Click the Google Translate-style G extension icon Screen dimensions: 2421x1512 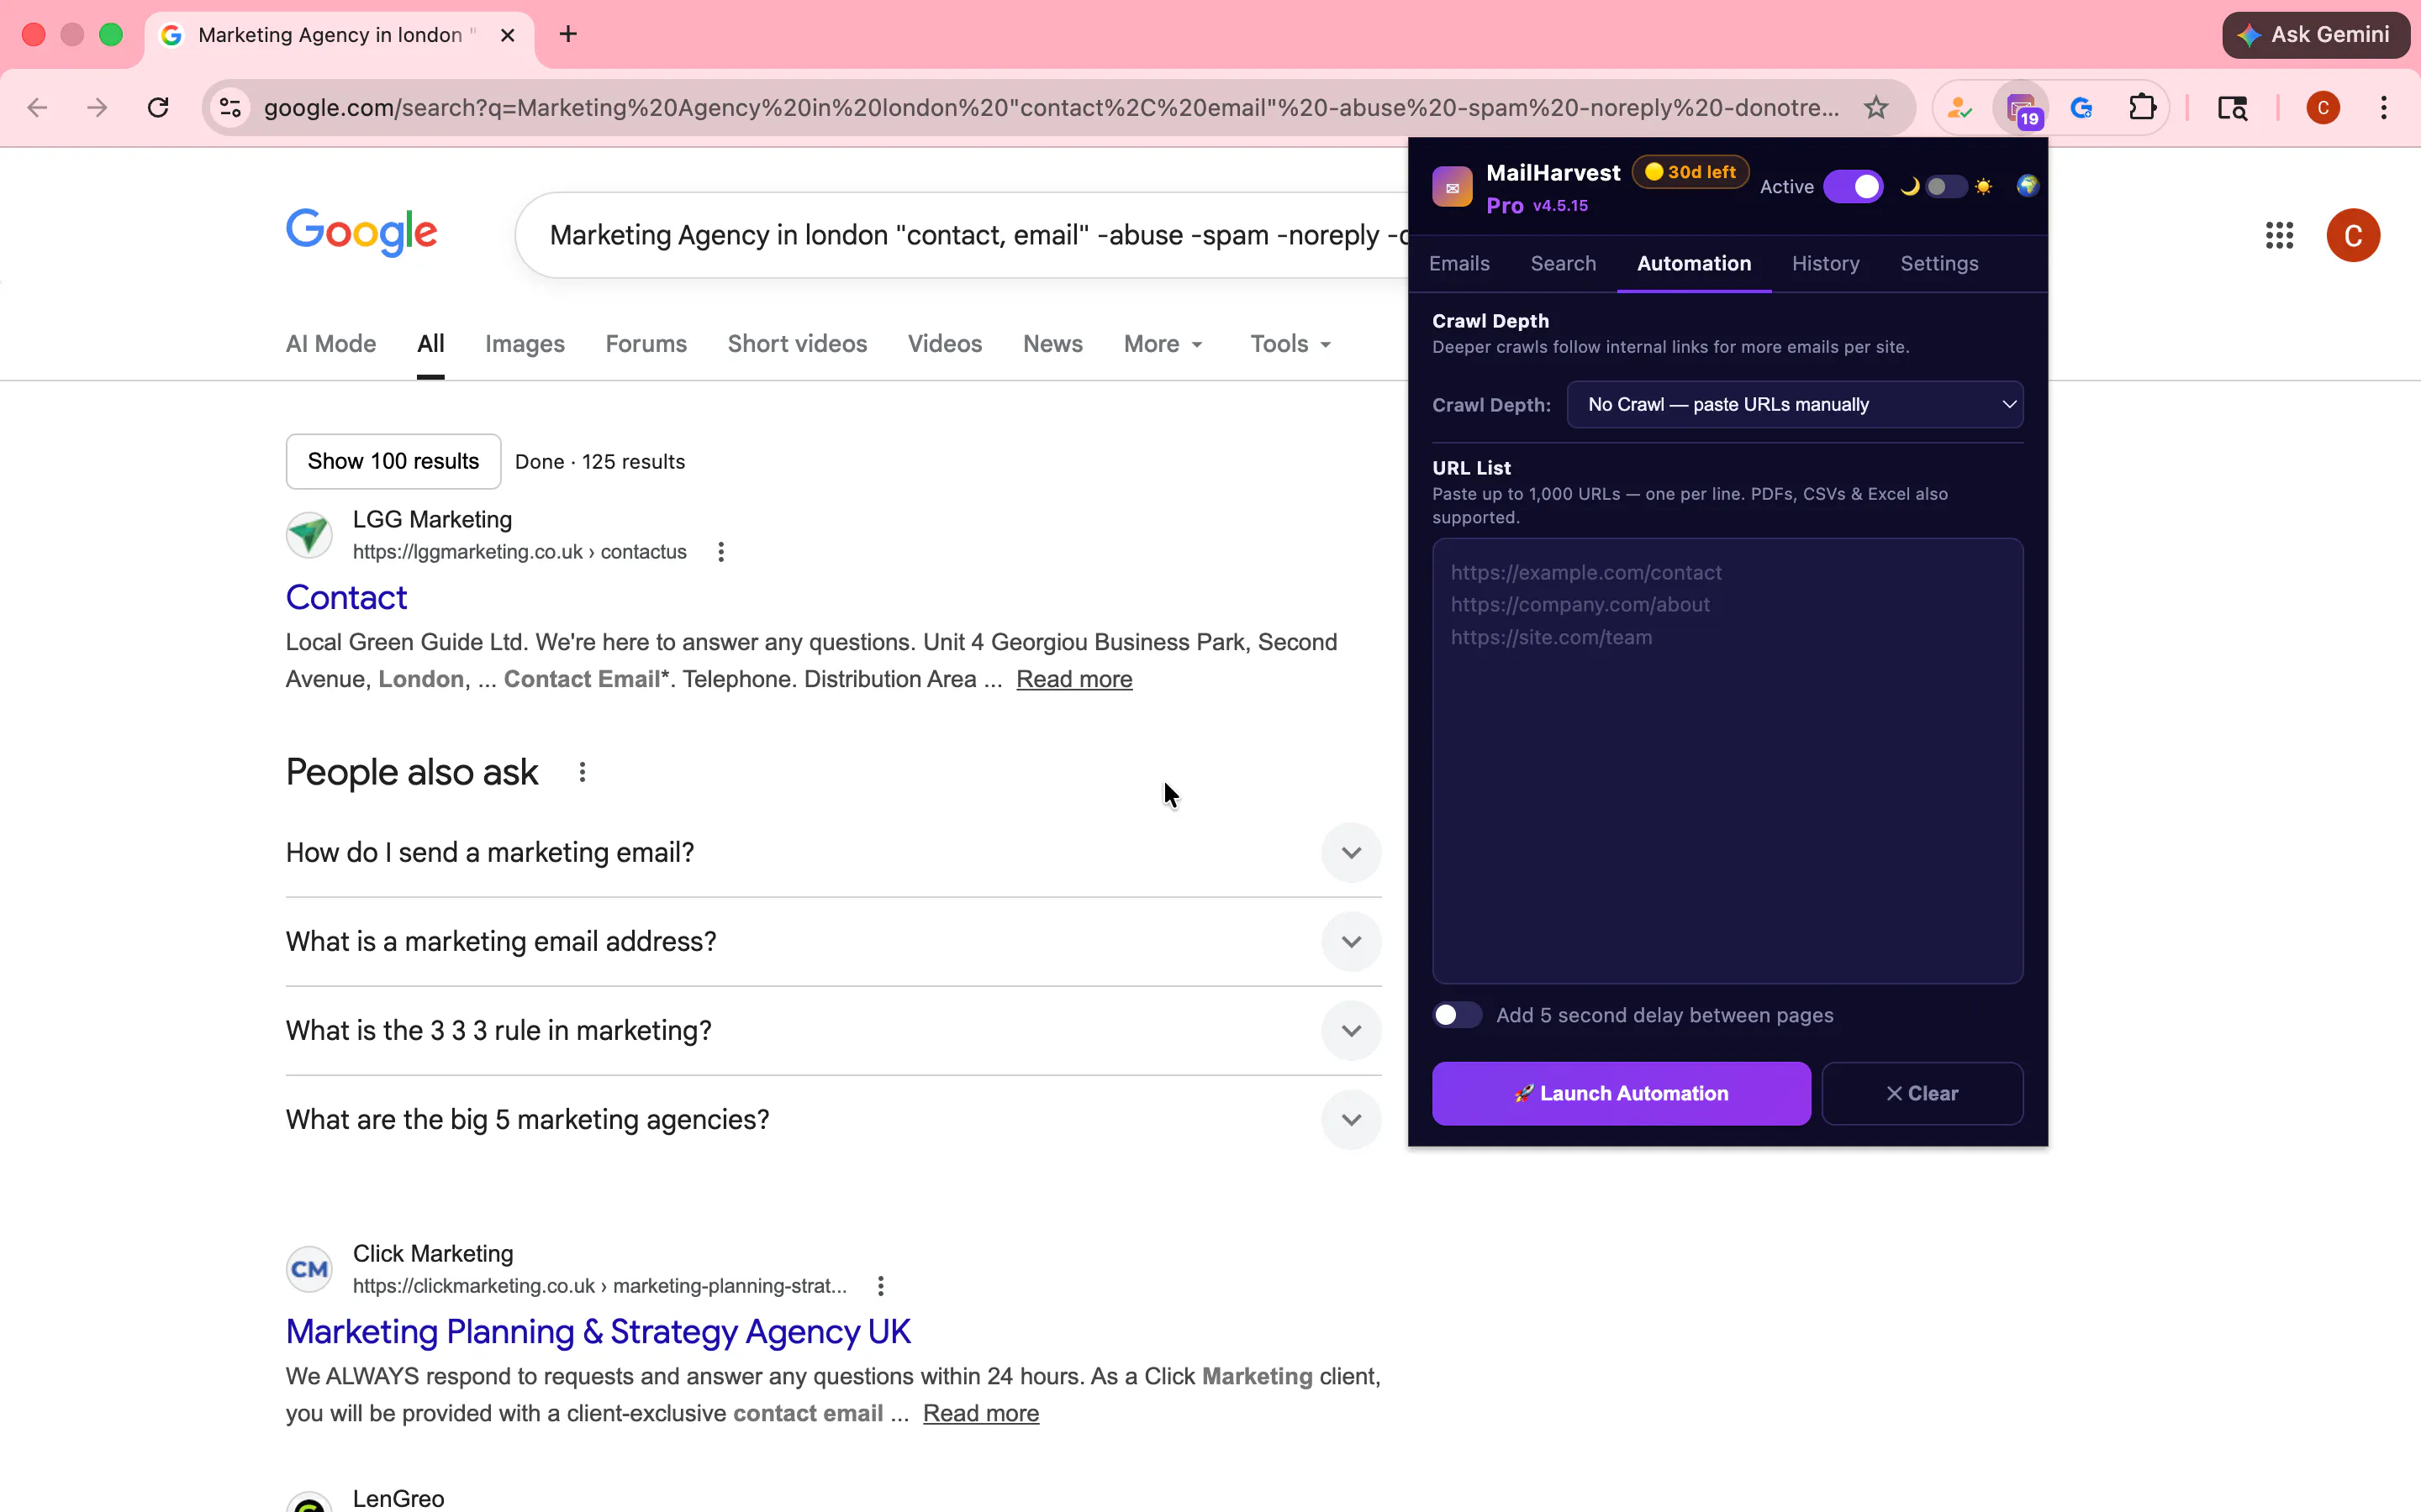point(2082,108)
